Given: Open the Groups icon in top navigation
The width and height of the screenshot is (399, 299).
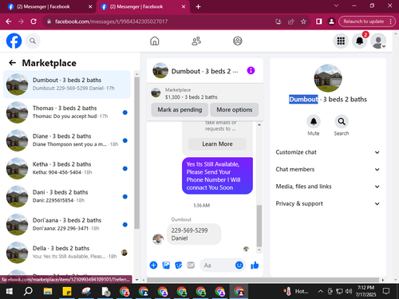Looking at the screenshot, I should coord(238,41).
